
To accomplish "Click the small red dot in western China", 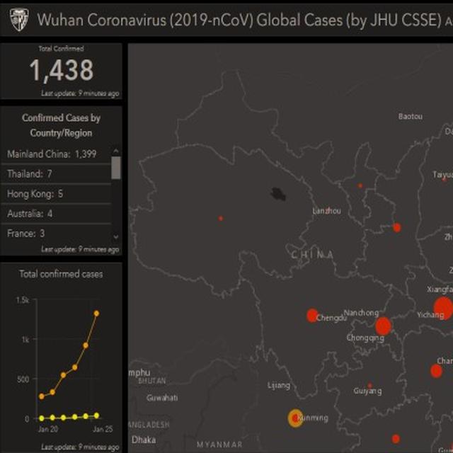I will coord(221,219).
